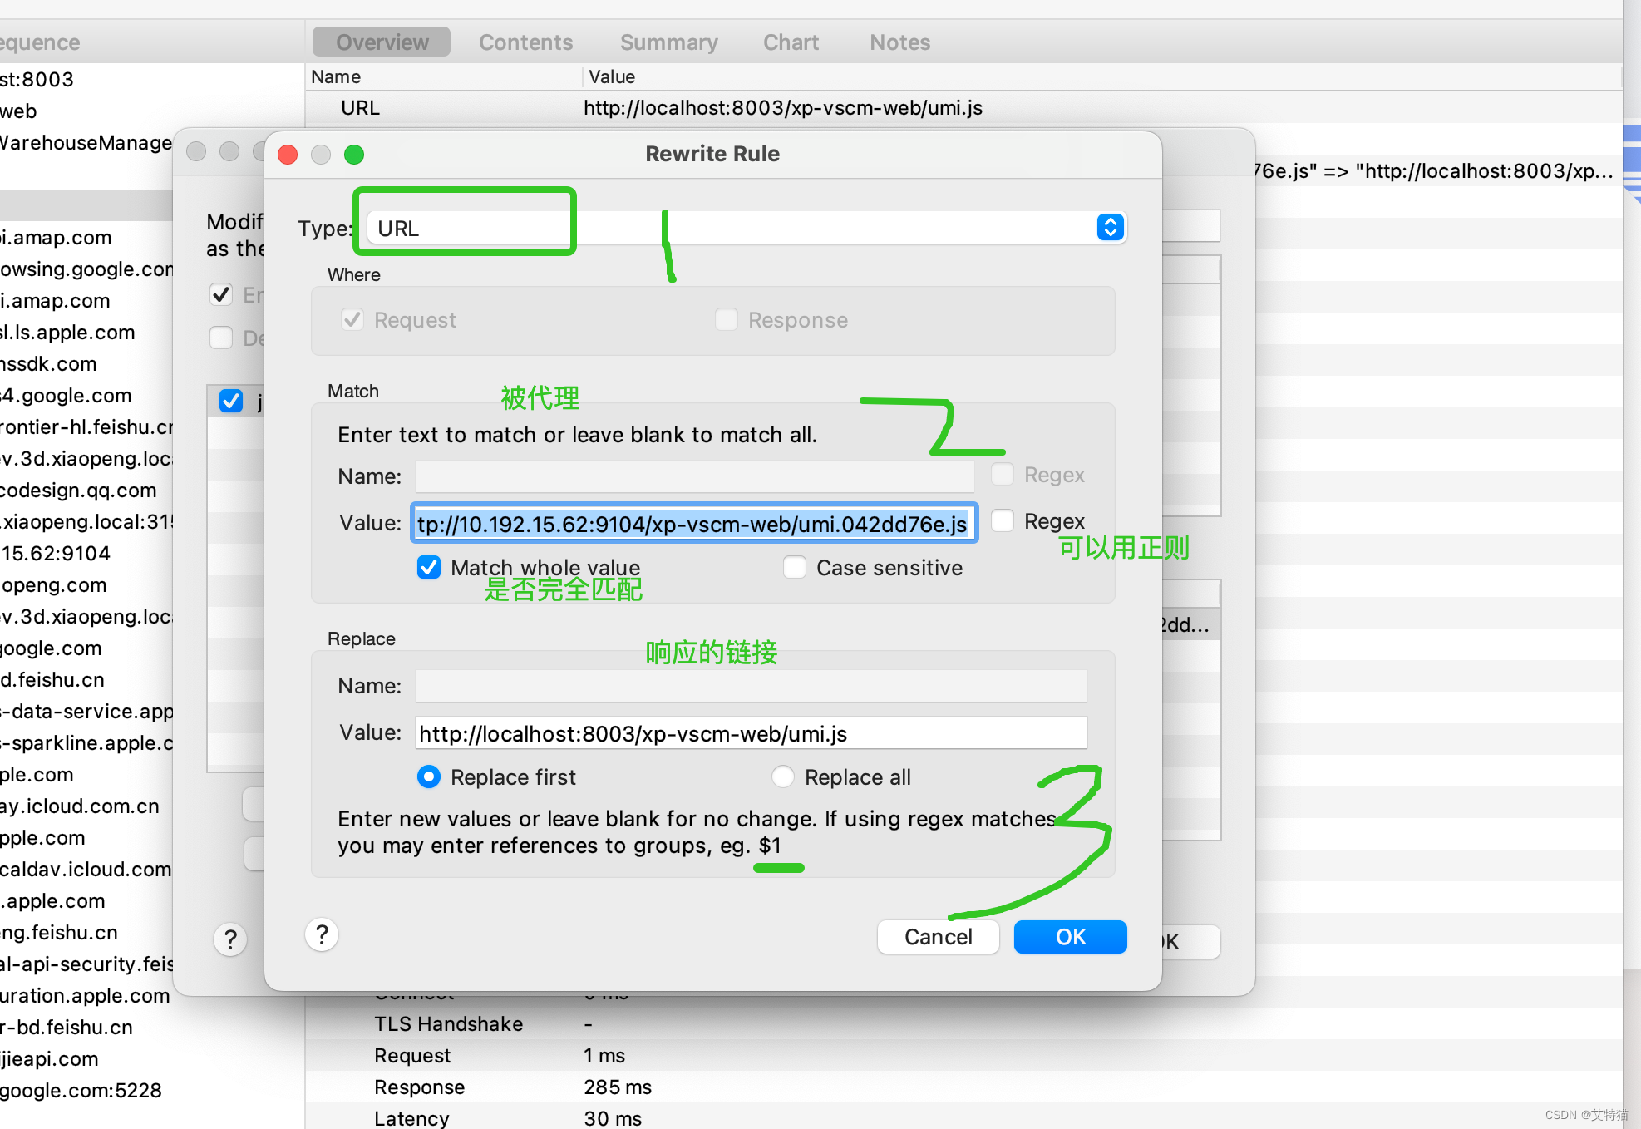Viewport: 1641px width, 1129px height.
Task: Select the 15.62:9104 host in sidebar
Action: (x=55, y=554)
